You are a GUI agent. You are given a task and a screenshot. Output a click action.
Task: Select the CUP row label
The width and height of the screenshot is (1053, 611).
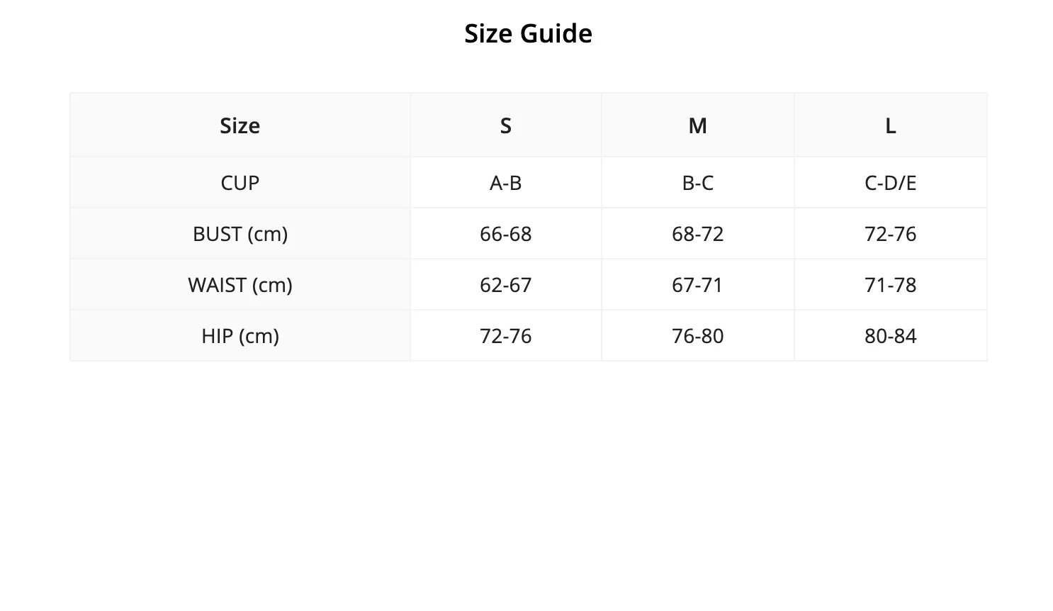(x=240, y=183)
